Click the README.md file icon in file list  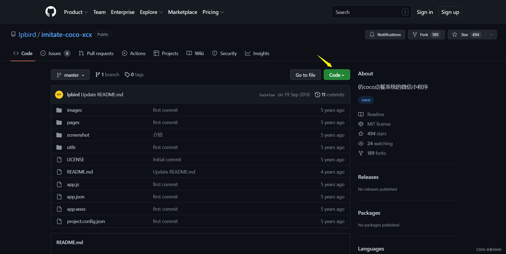click(x=59, y=172)
